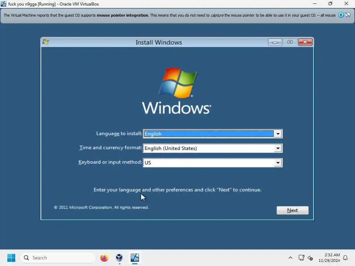Dismiss the mouse integration notification
Viewport: 355px width, 266px height.
341,15
